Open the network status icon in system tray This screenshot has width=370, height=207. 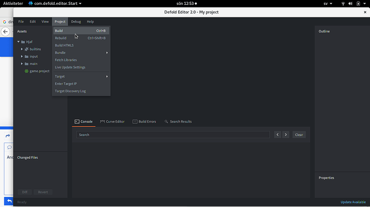343,4
